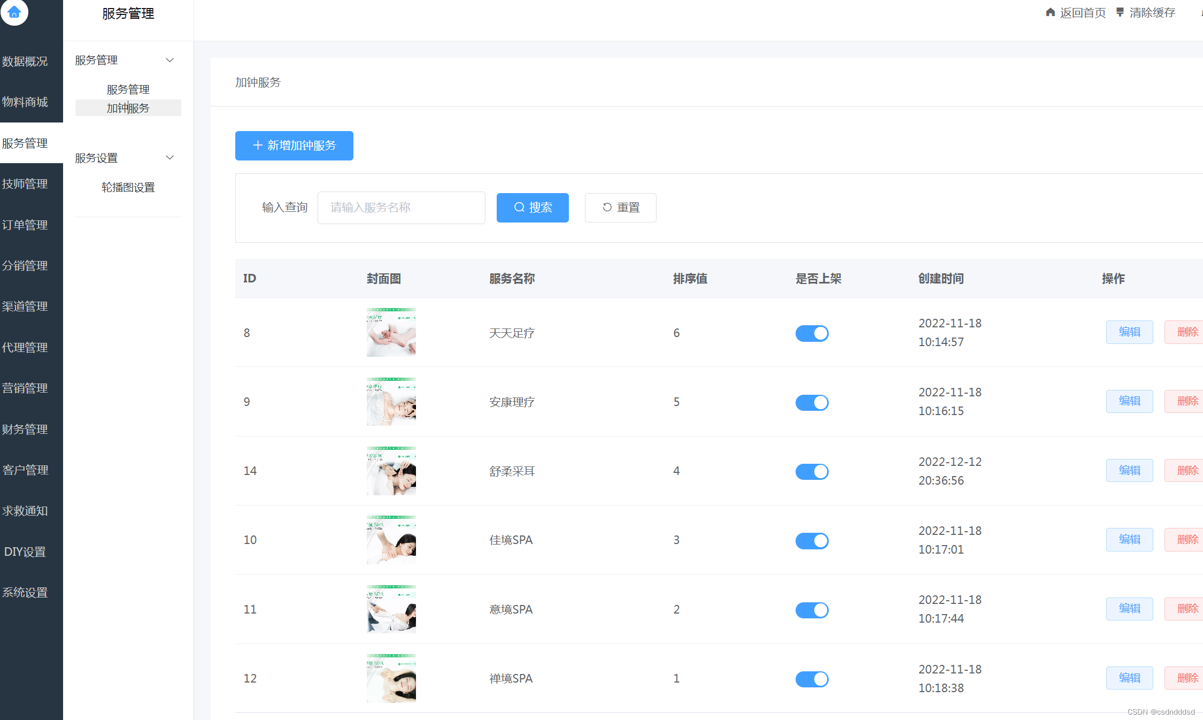Open the 天天足疗 cover thumbnail

click(391, 332)
